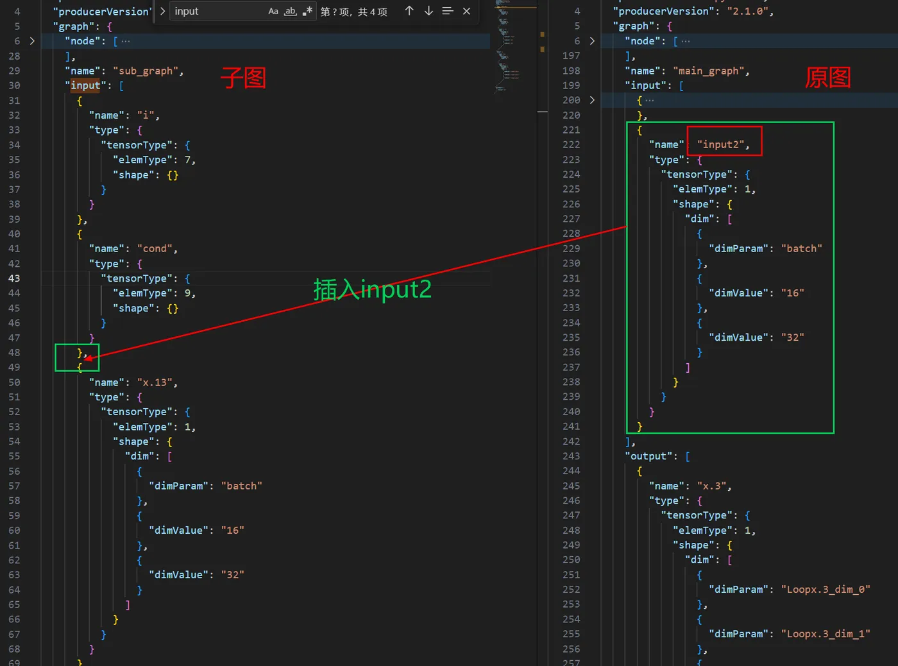Viewport: 898px width, 666px height.
Task: Click "dimValue": "16" in the left editor
Action: [196, 531]
